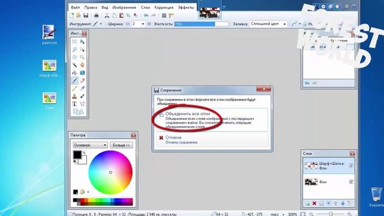Select the Color Picker eyedropper tool

pos(82,88)
